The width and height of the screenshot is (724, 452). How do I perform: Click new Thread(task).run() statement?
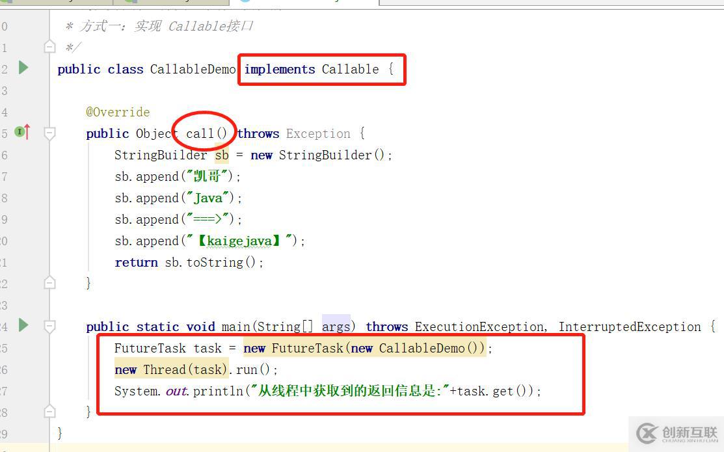tap(196, 370)
